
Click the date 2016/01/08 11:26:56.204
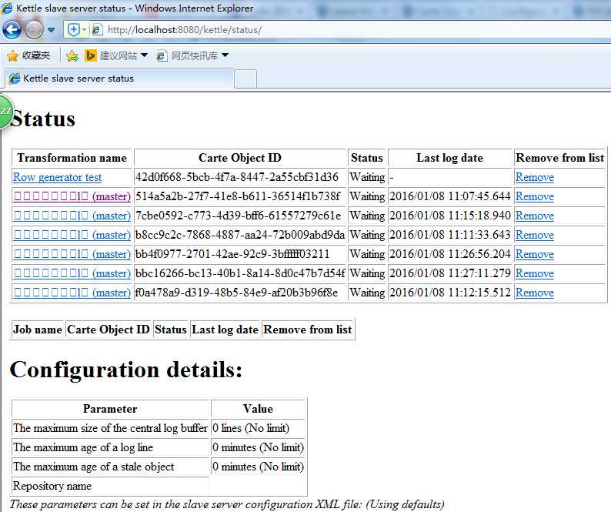tap(450, 254)
